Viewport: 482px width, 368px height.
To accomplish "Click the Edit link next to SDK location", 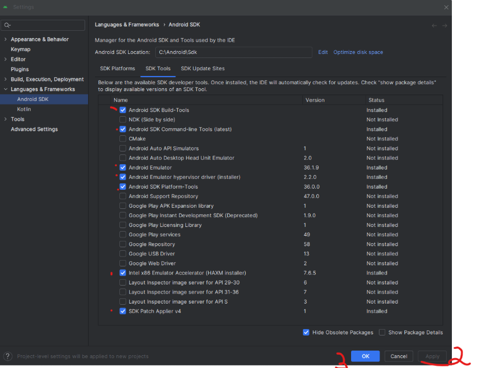I will (323, 52).
